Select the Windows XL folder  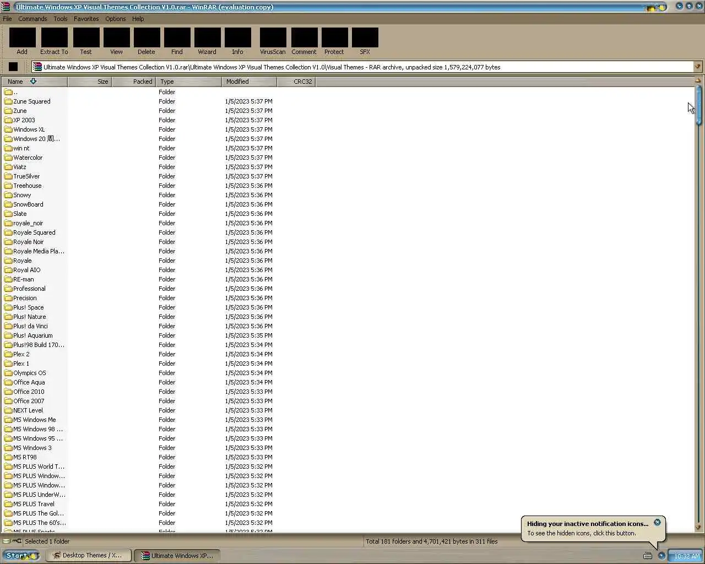pos(24,129)
